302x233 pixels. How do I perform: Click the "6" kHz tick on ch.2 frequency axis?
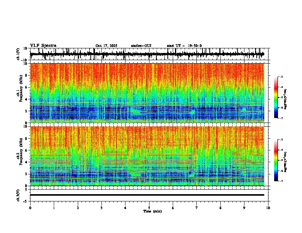[x=27, y=150]
